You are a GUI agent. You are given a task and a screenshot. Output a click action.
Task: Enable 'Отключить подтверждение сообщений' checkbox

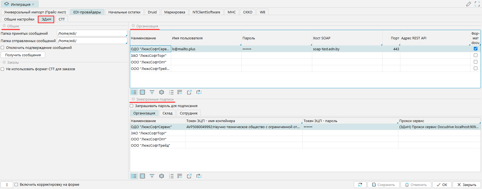pyautogui.click(x=2, y=48)
